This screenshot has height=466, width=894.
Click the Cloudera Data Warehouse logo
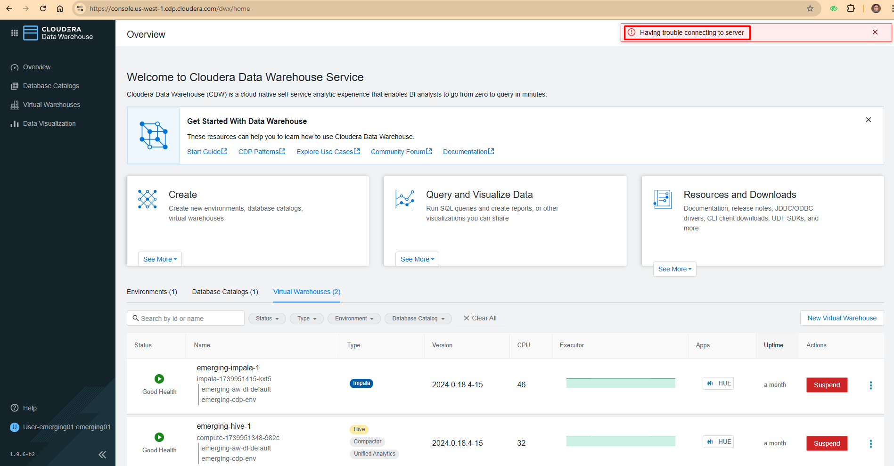pyautogui.click(x=58, y=33)
